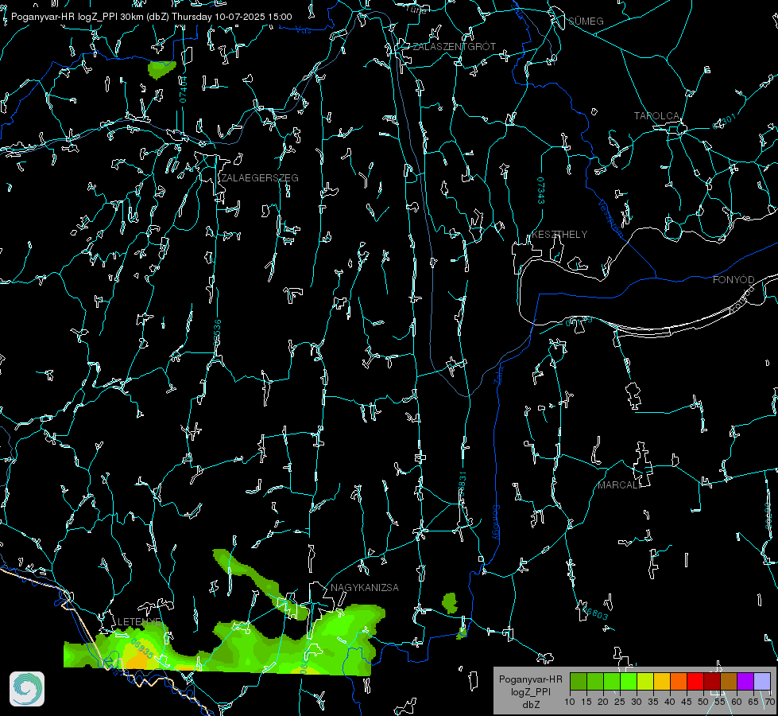This screenshot has width=778, height=716.
Task: Pick the brown 55-60 dBZ legend swatch
Action: click(x=729, y=681)
